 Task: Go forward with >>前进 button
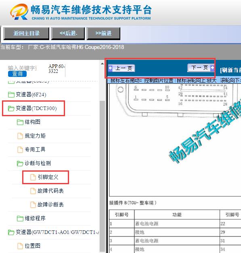pos(103,34)
